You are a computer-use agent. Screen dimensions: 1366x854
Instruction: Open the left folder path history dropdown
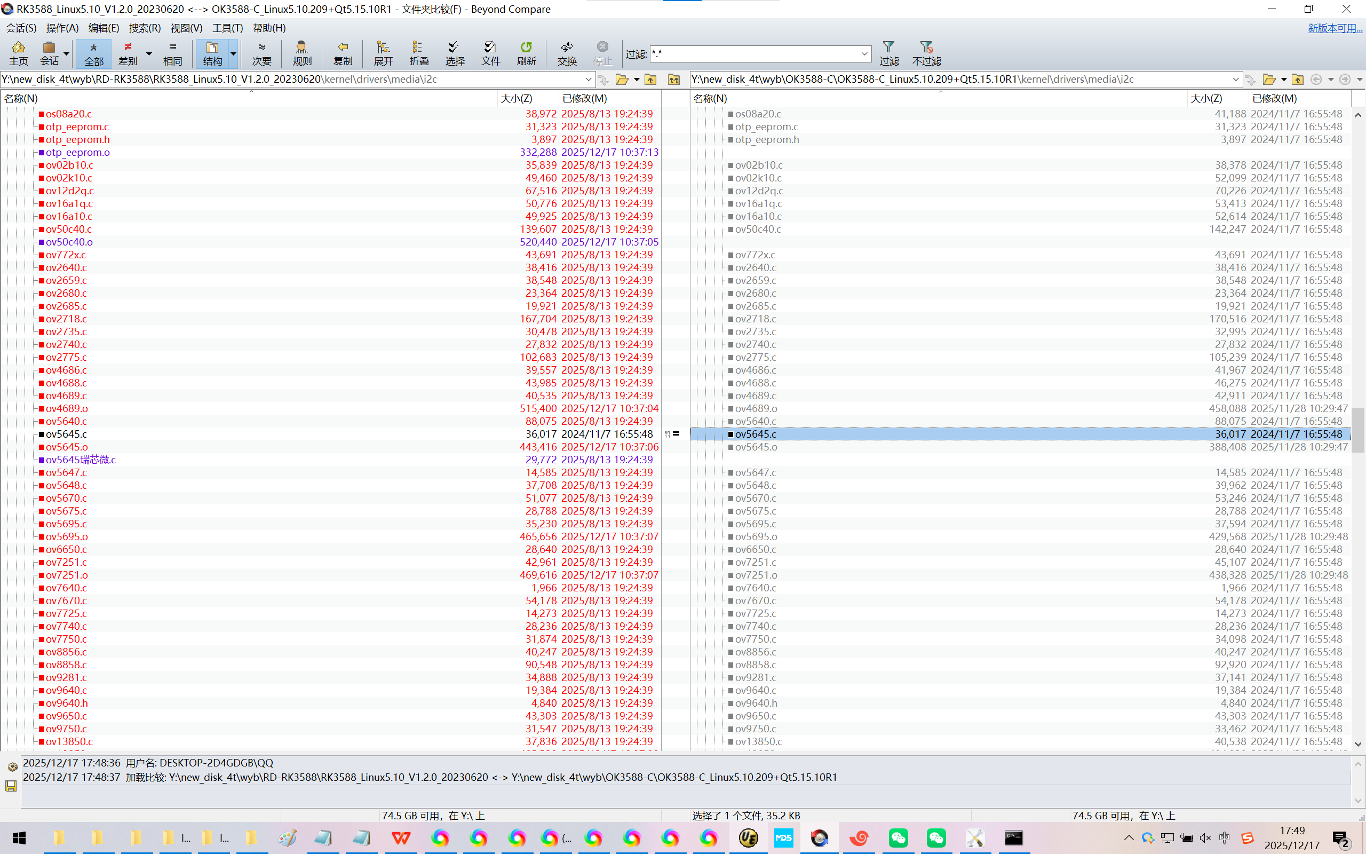[x=588, y=80]
